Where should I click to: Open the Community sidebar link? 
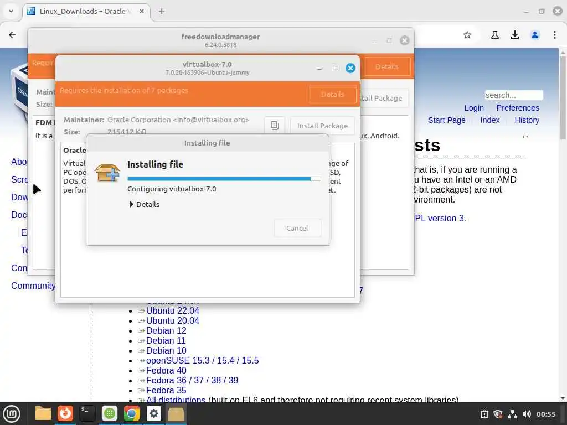coord(33,286)
